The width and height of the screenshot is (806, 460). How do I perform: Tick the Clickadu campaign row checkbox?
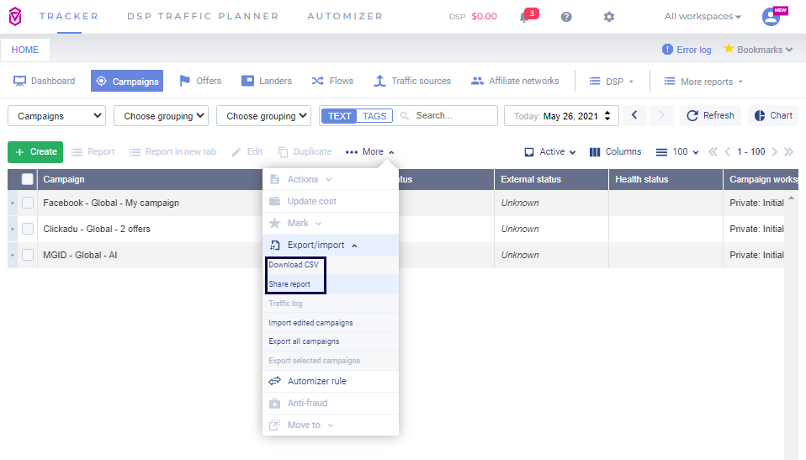28,229
